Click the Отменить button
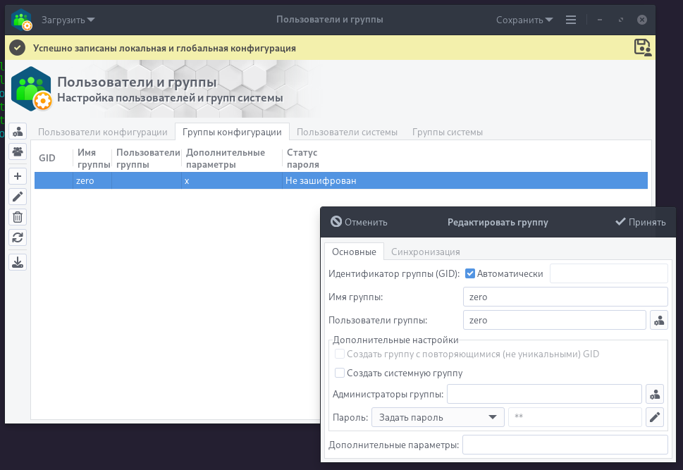The width and height of the screenshot is (683, 470). (359, 222)
